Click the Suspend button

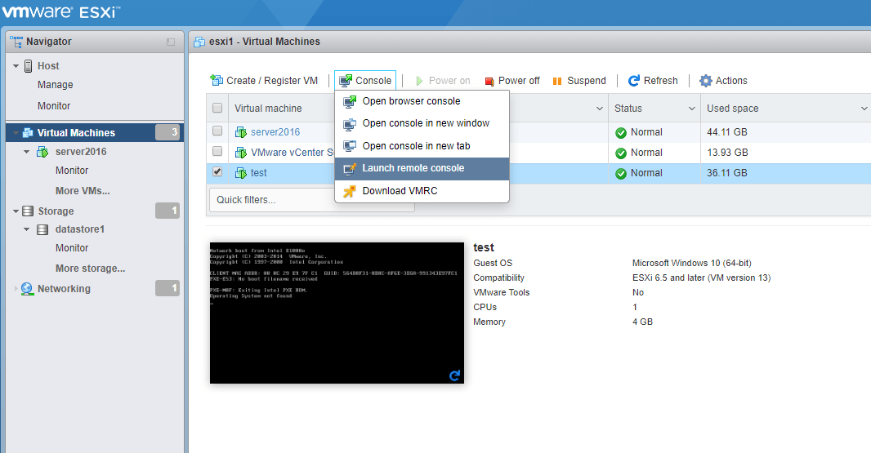coord(579,81)
